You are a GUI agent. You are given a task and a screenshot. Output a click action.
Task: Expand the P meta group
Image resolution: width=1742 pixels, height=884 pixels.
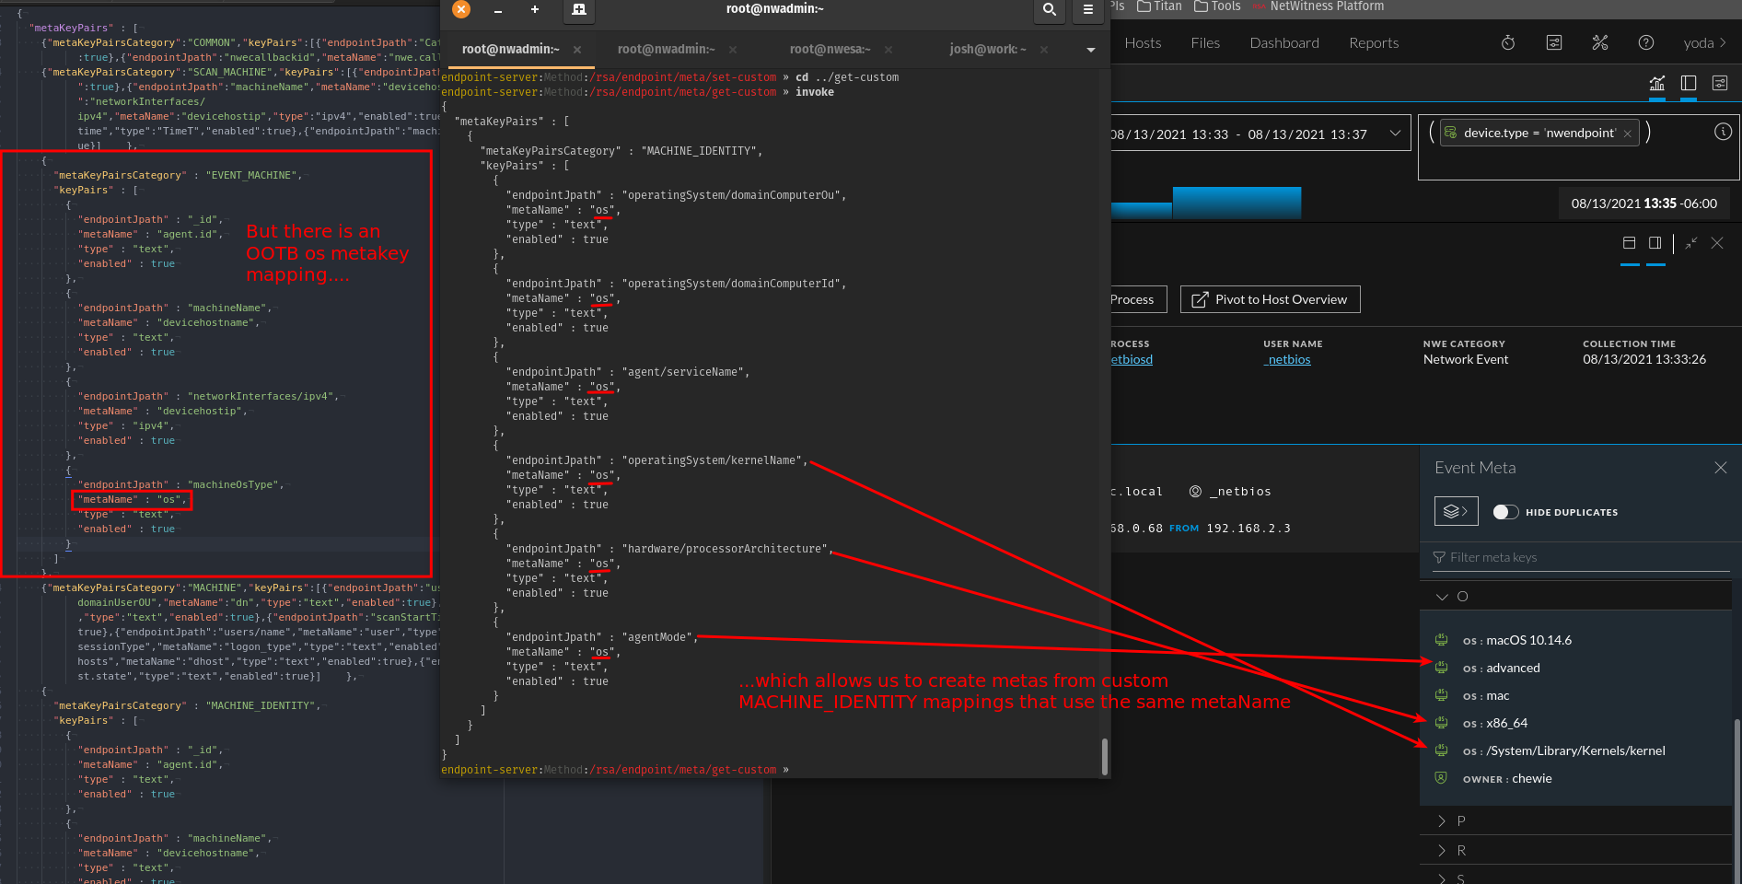point(1443,820)
